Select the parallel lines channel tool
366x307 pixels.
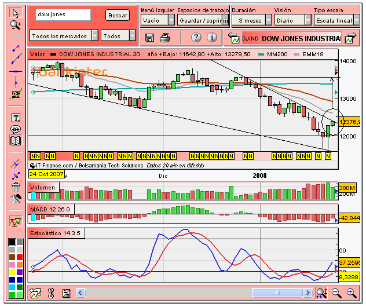point(16,164)
